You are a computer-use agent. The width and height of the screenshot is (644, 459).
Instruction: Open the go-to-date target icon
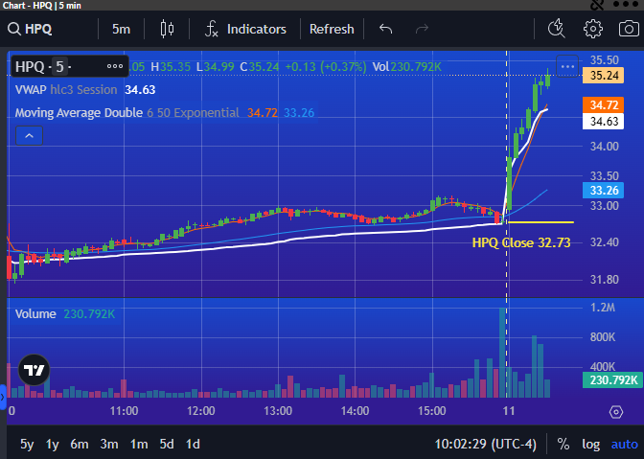coord(616,412)
